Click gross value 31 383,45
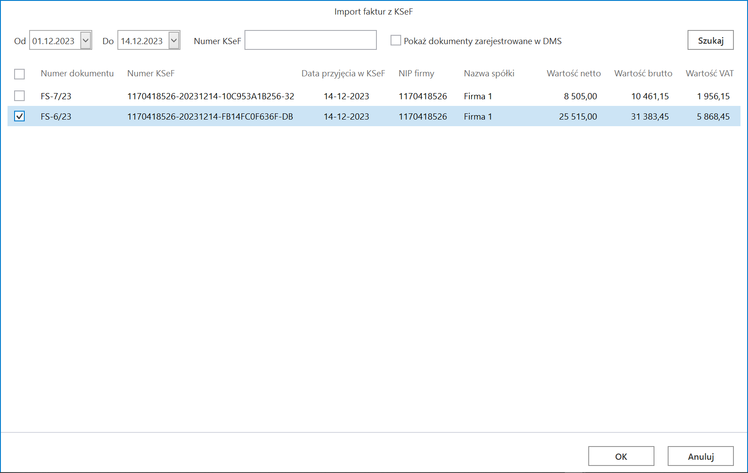Image resolution: width=748 pixels, height=473 pixels. coord(650,116)
